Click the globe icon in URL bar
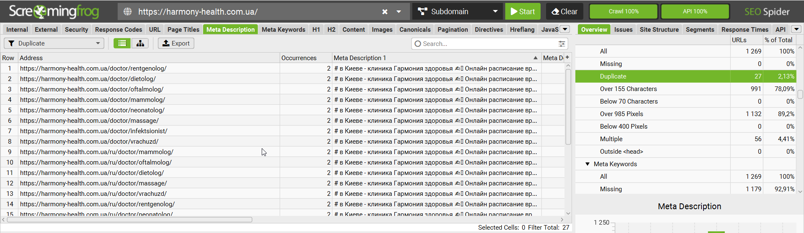 128,12
